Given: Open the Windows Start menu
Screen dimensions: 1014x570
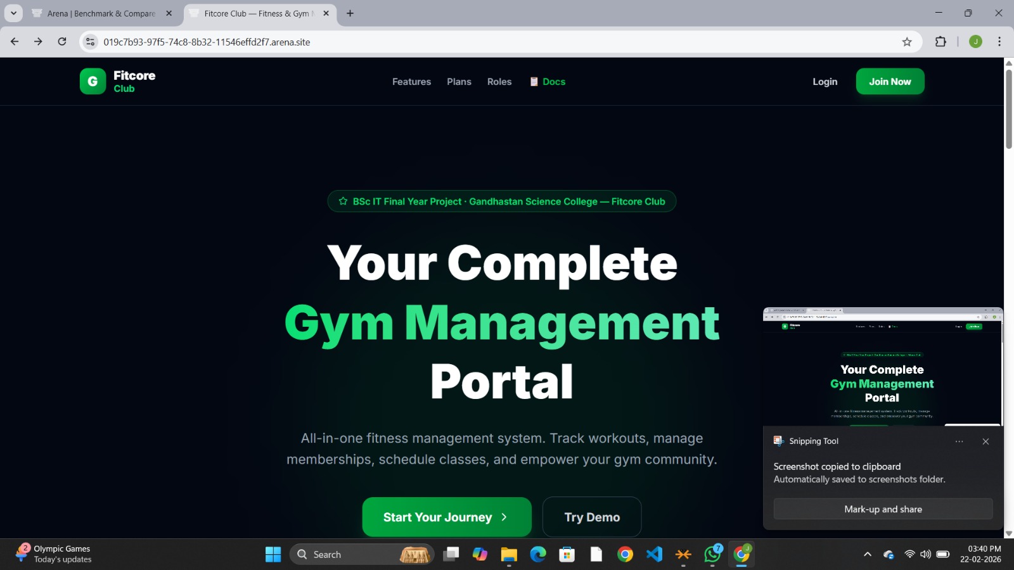Looking at the screenshot, I should tap(273, 555).
